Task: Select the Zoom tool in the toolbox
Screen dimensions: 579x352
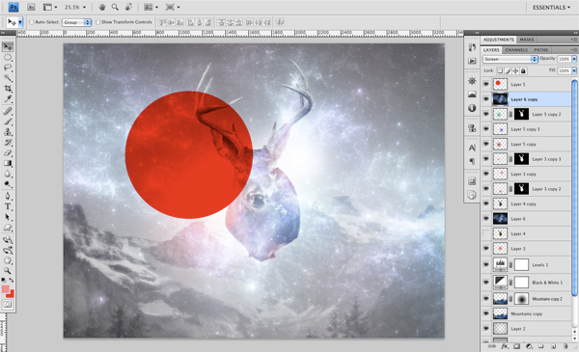Action: 8,271
